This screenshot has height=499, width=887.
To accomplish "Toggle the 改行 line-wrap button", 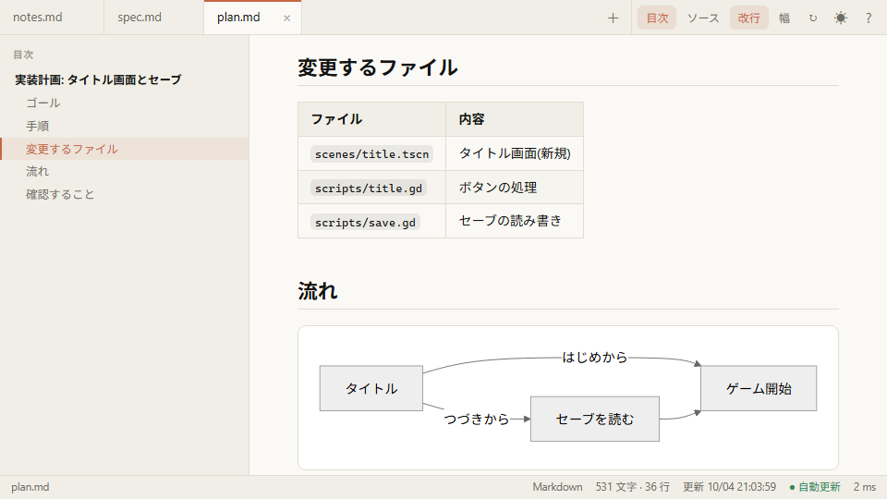I will pos(749,18).
